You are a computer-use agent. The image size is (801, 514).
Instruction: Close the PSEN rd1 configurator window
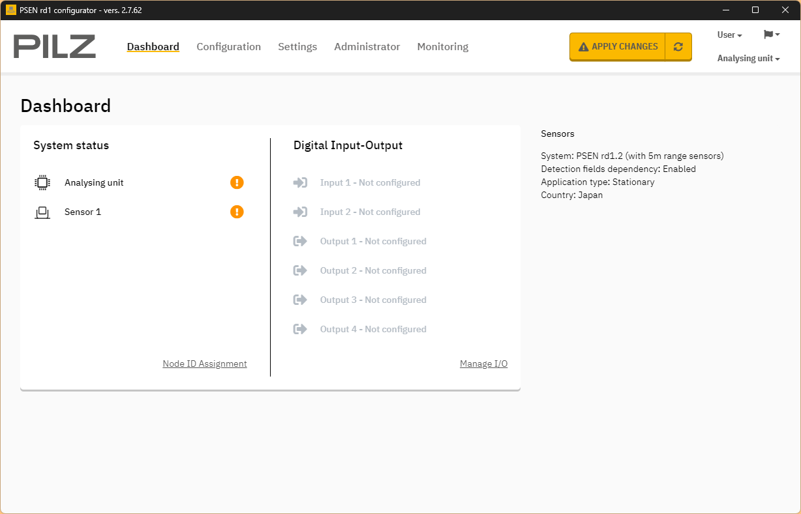785,10
